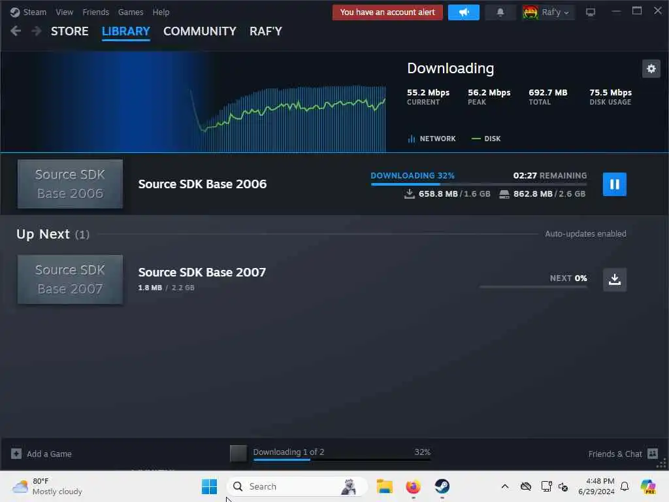
Task: Open the Friends menu
Action: pyautogui.click(x=95, y=12)
